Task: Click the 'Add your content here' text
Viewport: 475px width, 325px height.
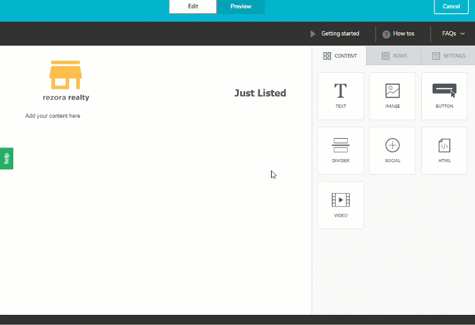Action: [x=53, y=116]
